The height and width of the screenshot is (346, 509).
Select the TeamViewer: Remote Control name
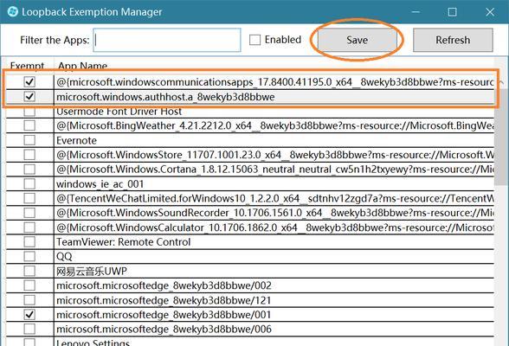coord(123,242)
